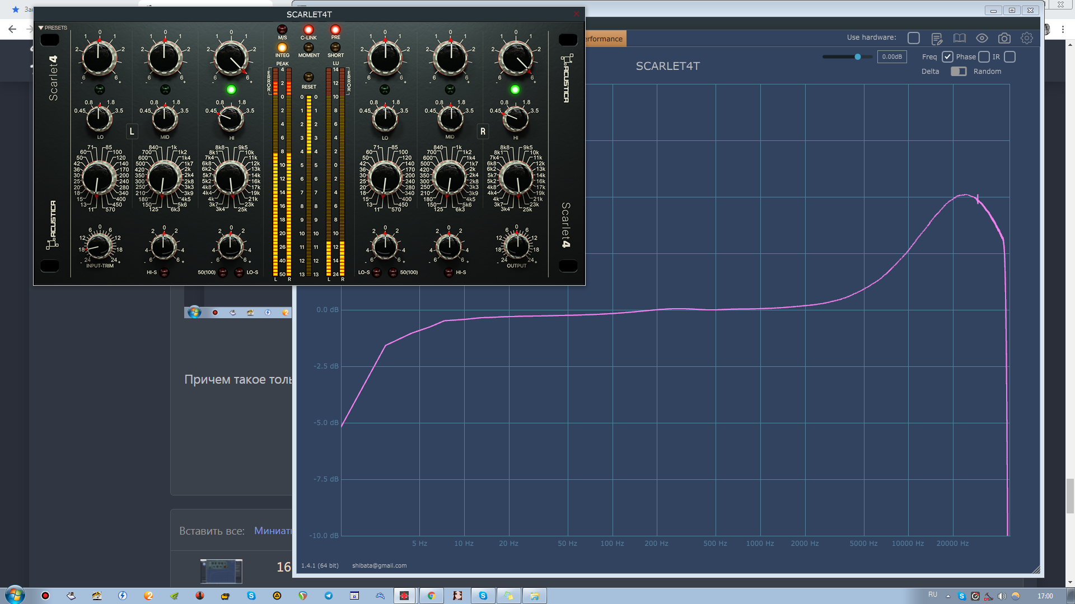The width and height of the screenshot is (1075, 604).
Task: Click the gain level slider handle
Action: [857, 57]
